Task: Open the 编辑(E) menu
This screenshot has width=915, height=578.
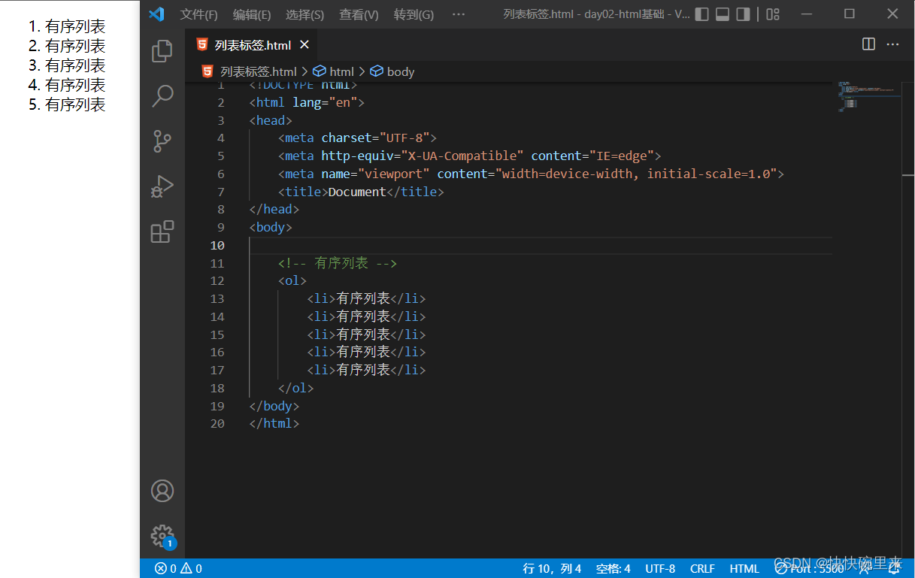Action: (x=252, y=14)
